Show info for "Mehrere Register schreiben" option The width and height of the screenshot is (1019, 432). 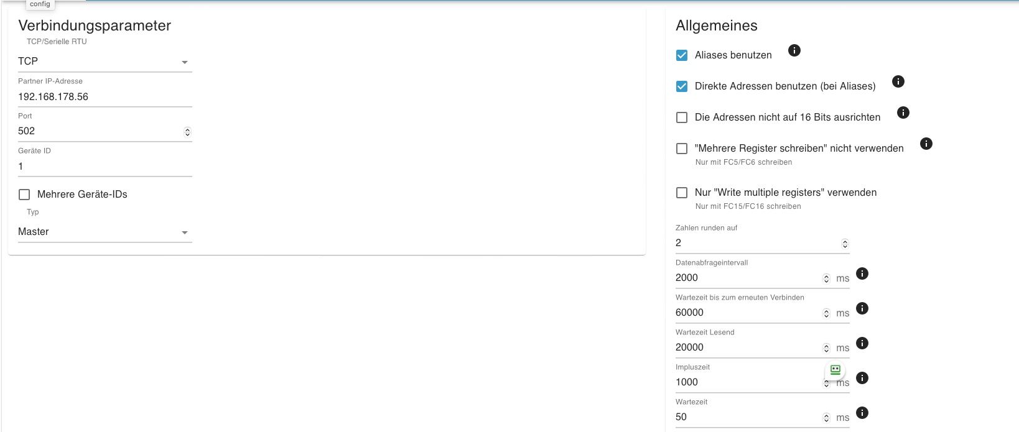926,144
